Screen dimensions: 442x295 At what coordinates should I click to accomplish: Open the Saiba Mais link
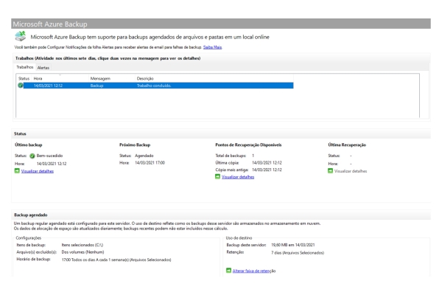(212, 47)
